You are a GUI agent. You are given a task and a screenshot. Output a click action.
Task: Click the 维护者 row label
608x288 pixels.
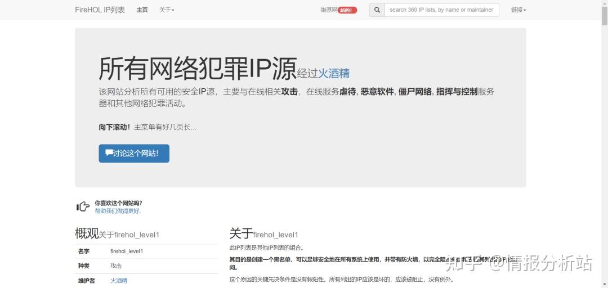click(87, 281)
